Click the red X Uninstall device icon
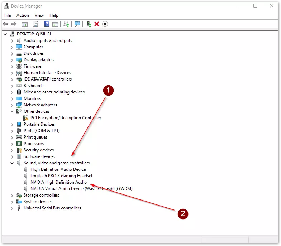Image resolution: width=281 pixels, height=246 pixels. tap(97, 24)
